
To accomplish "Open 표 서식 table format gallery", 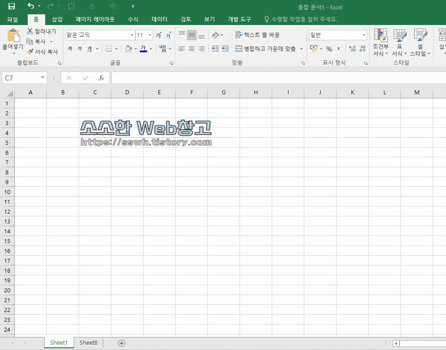I will (400, 42).
